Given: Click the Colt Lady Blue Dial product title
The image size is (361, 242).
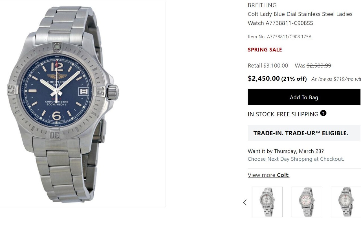Looking at the screenshot, I should point(300,18).
